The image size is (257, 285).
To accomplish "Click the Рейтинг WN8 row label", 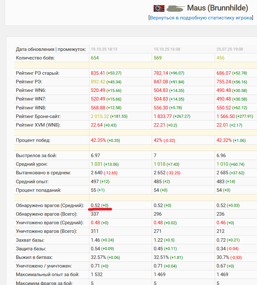I will pos(33,108).
